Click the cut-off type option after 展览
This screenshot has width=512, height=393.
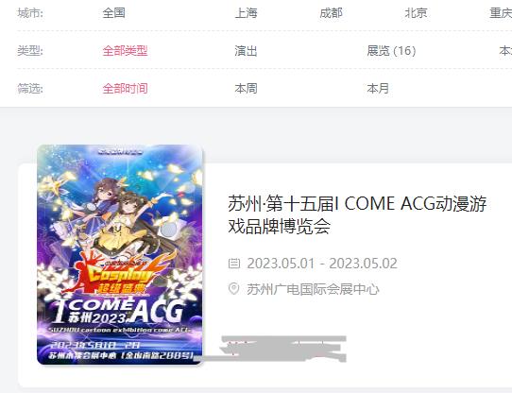[505, 51]
